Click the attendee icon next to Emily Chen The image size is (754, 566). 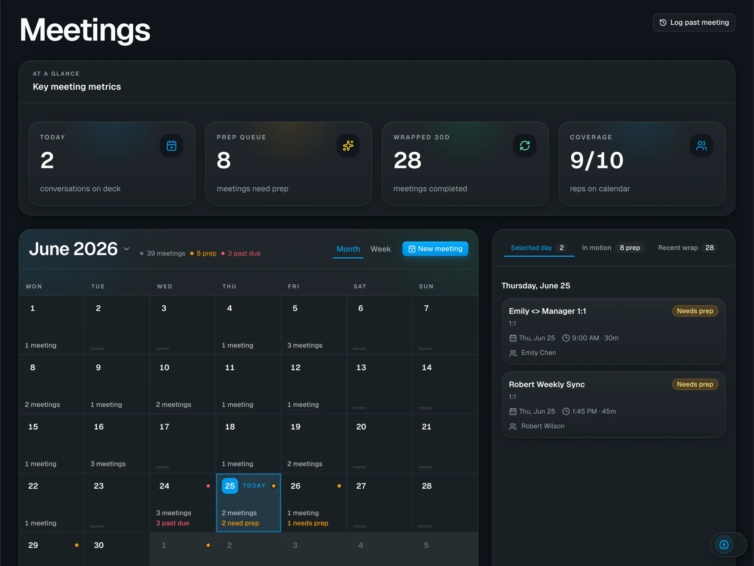(513, 353)
